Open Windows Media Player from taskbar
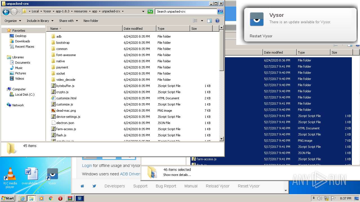This screenshot has height=202, width=360. pos(41,198)
